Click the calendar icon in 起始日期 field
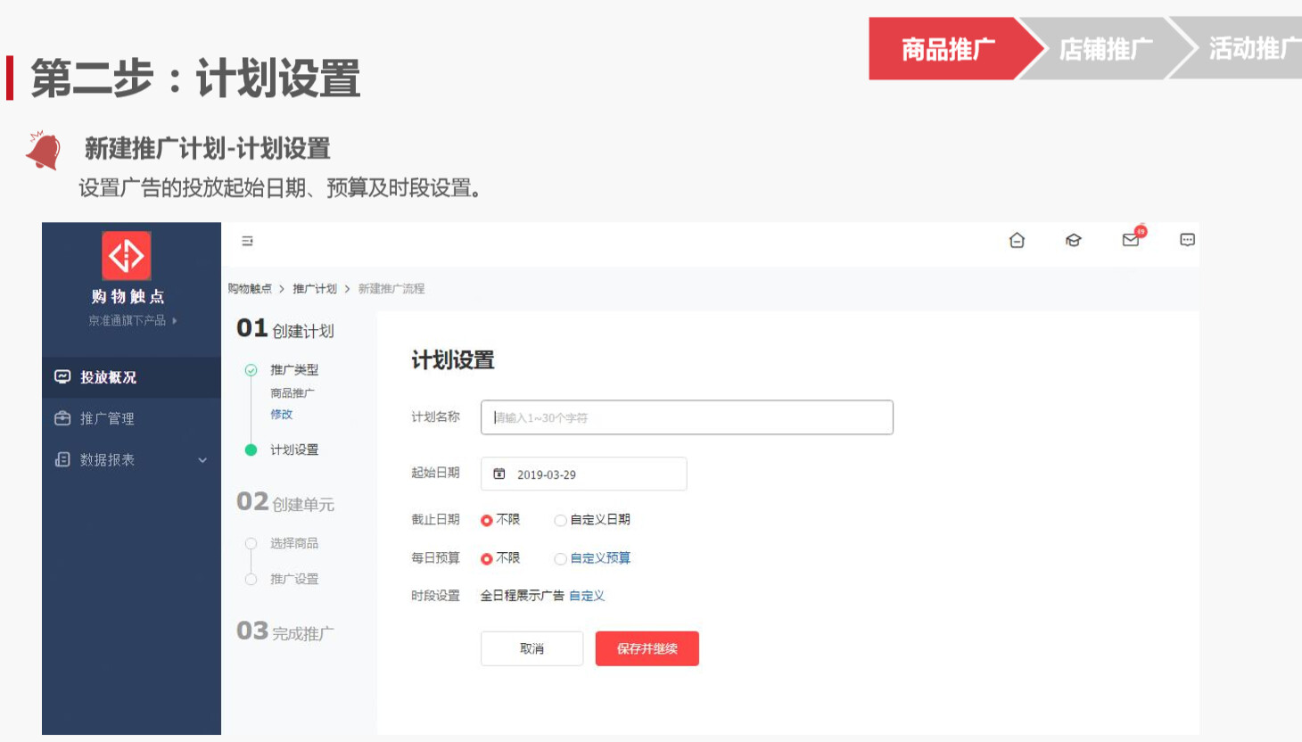The width and height of the screenshot is (1302, 742). point(499,474)
